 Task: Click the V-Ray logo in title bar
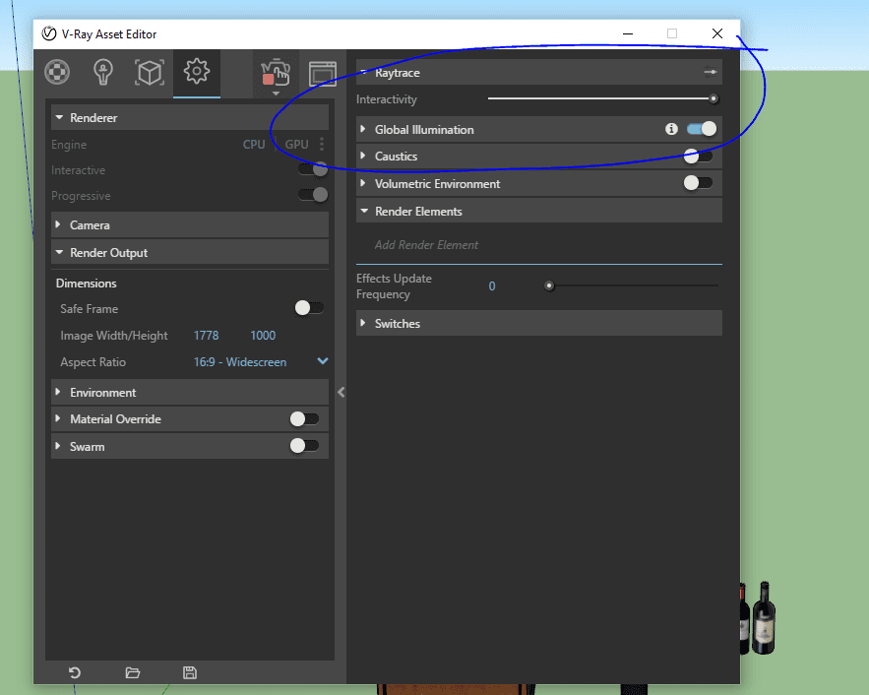click(49, 33)
